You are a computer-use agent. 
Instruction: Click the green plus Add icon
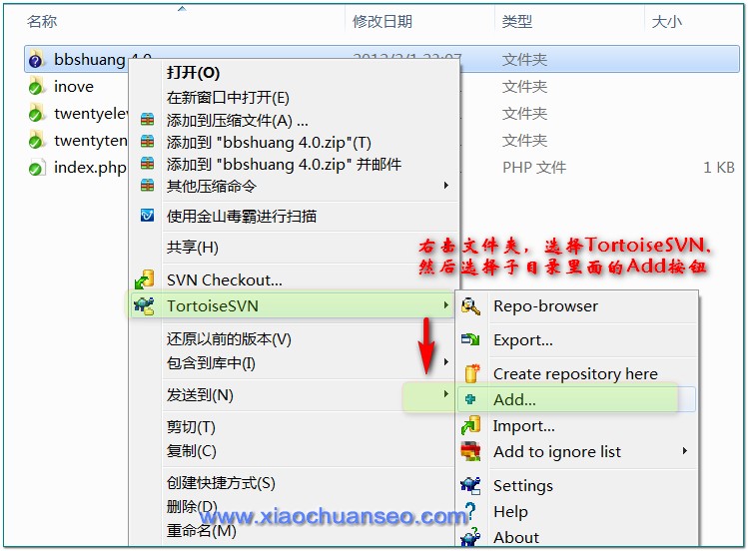click(x=470, y=399)
